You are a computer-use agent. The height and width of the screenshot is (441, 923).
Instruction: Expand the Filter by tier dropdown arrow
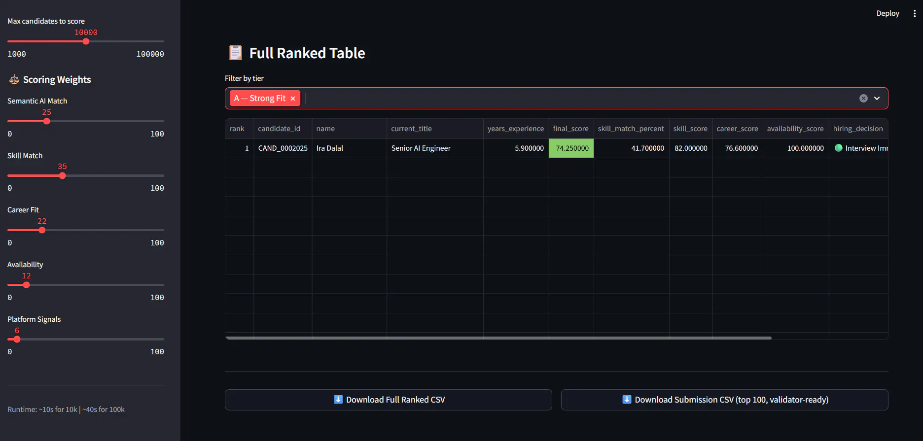point(877,98)
